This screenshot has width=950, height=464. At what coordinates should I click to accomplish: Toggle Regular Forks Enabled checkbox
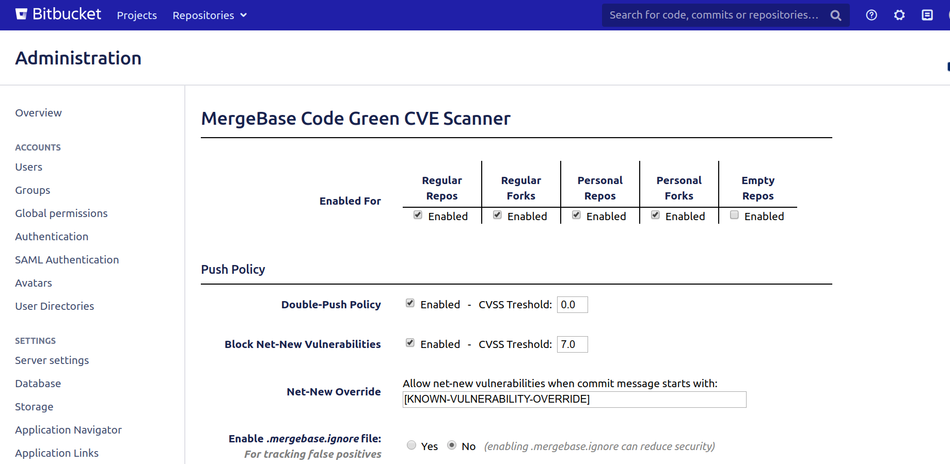[x=497, y=215]
